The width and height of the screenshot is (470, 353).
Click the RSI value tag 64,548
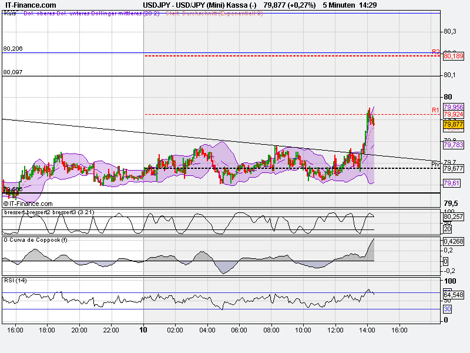click(x=453, y=295)
